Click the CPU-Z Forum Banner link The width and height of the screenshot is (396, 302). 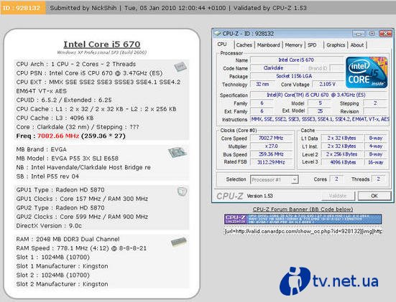click(303, 209)
